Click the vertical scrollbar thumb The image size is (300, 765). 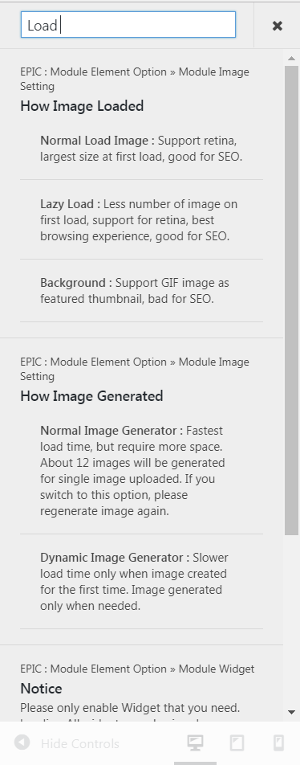[x=291, y=300]
